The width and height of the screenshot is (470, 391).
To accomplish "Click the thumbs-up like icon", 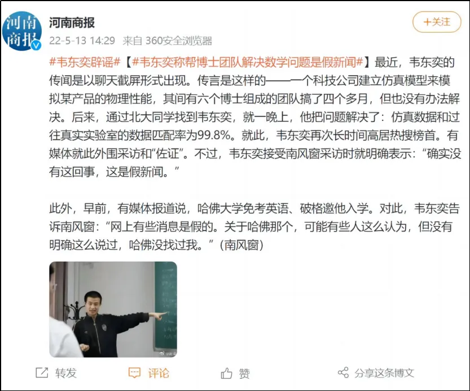I will tap(226, 373).
